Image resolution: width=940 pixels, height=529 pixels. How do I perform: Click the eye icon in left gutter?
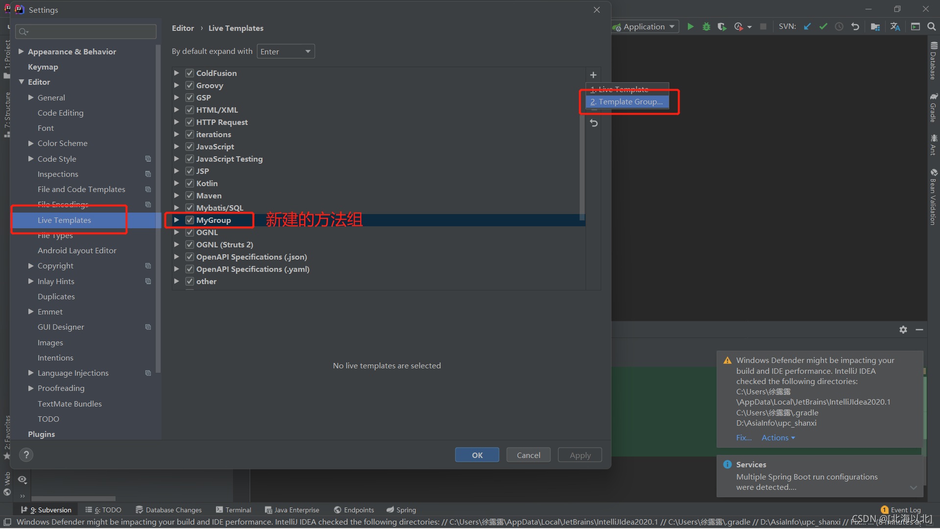coord(23,480)
